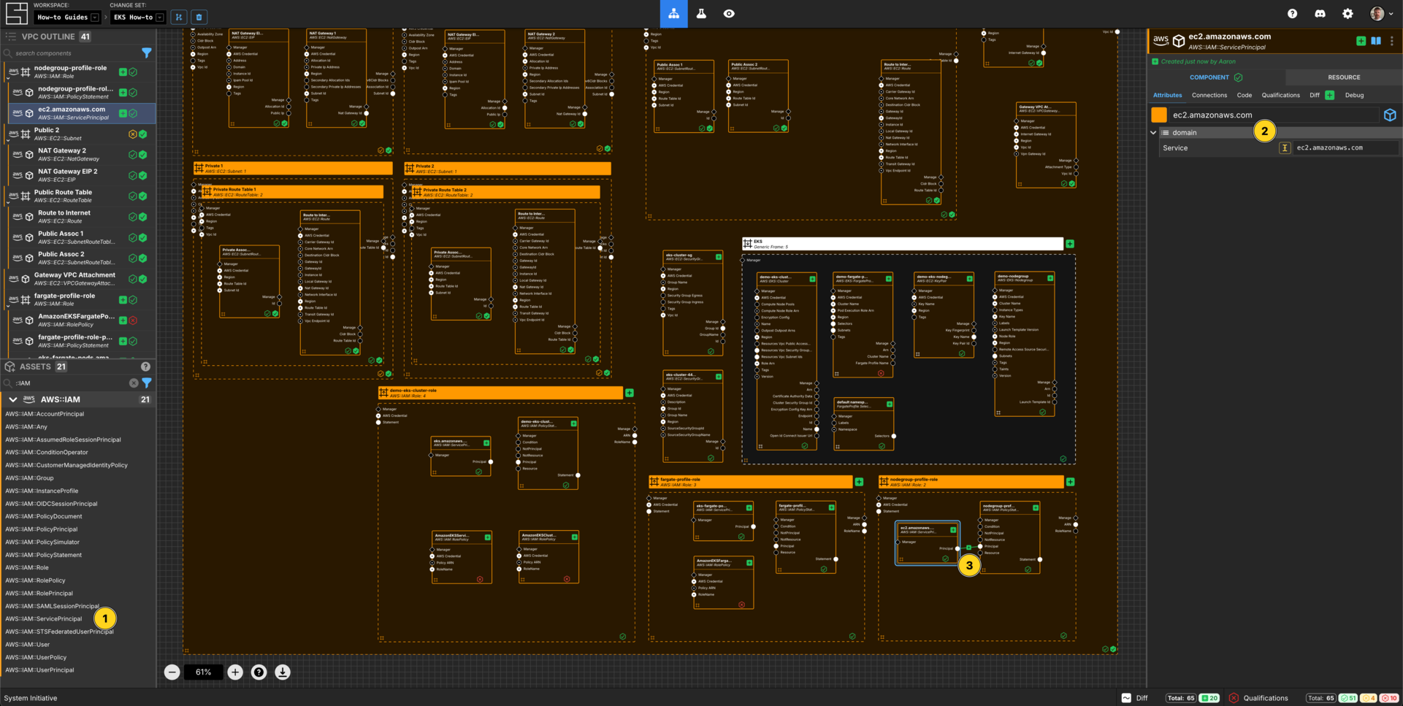Open the Attributes tab

click(1167, 95)
